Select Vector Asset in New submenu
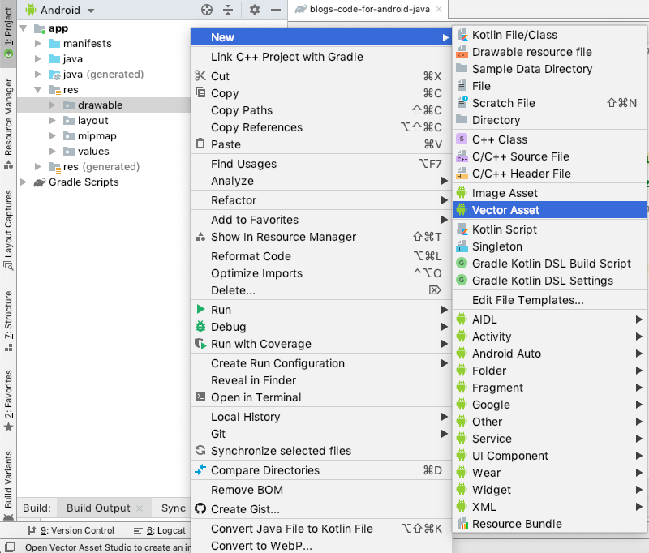649x553 pixels. (550, 210)
